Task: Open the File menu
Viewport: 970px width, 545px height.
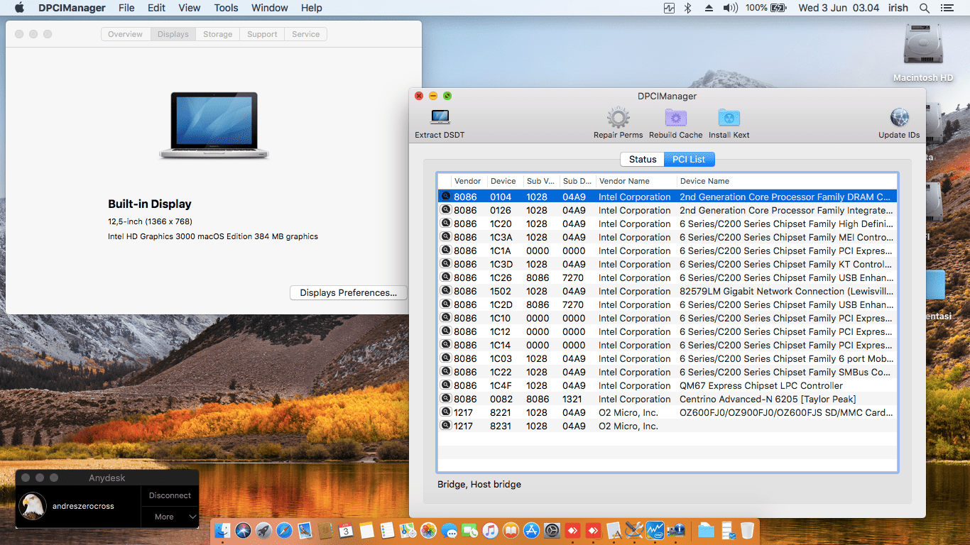Action: click(x=126, y=8)
